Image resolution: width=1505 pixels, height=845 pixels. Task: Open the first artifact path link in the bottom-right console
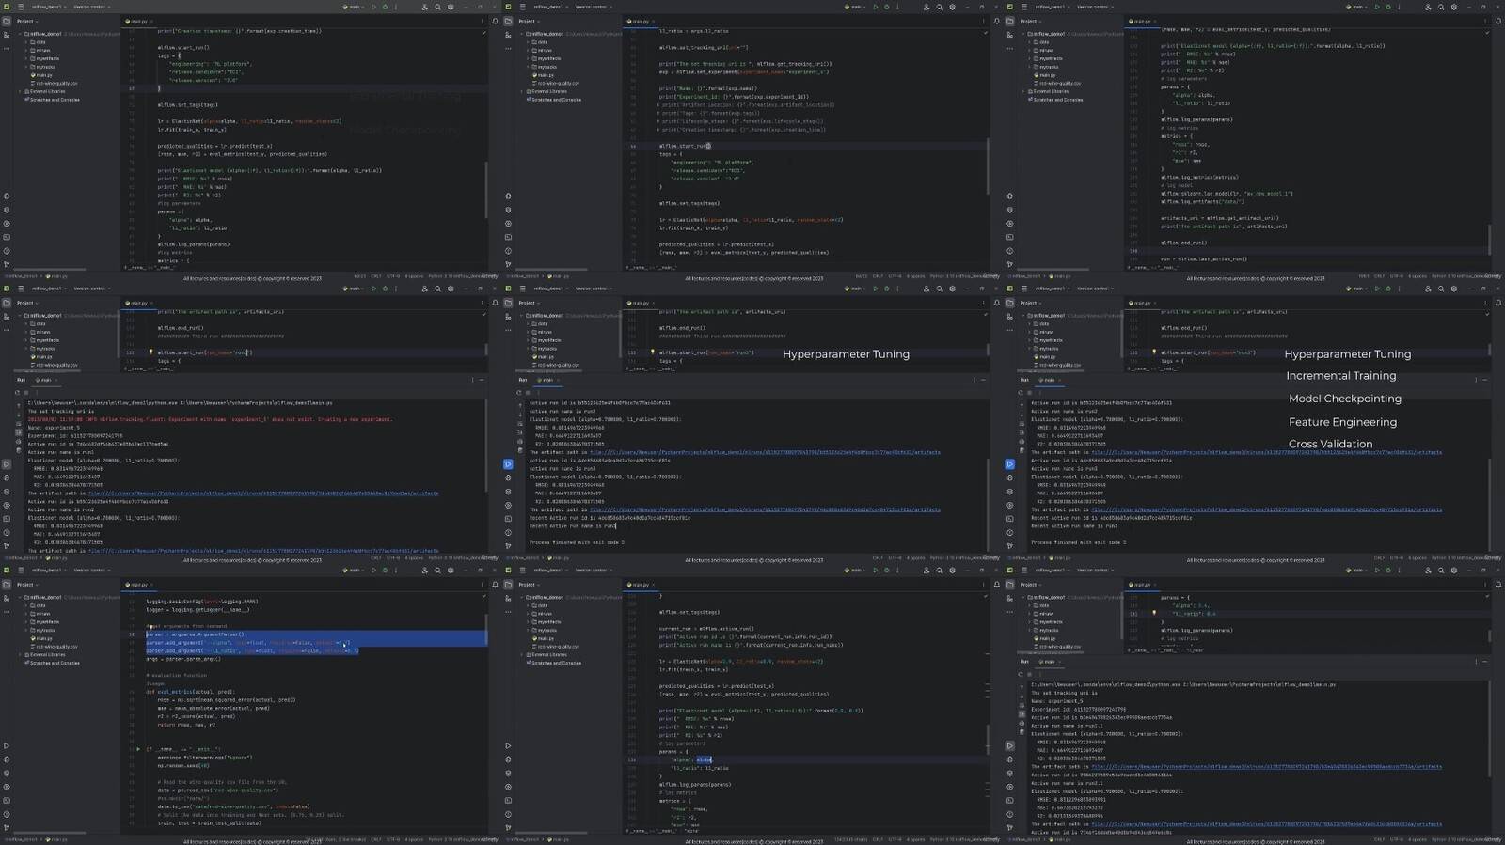pos(1265,767)
